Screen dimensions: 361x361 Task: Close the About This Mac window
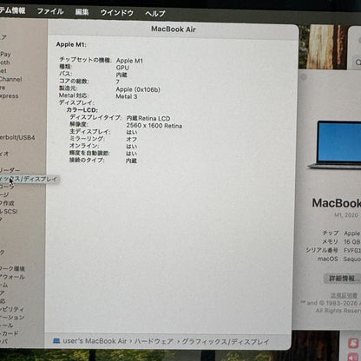(x=304, y=77)
